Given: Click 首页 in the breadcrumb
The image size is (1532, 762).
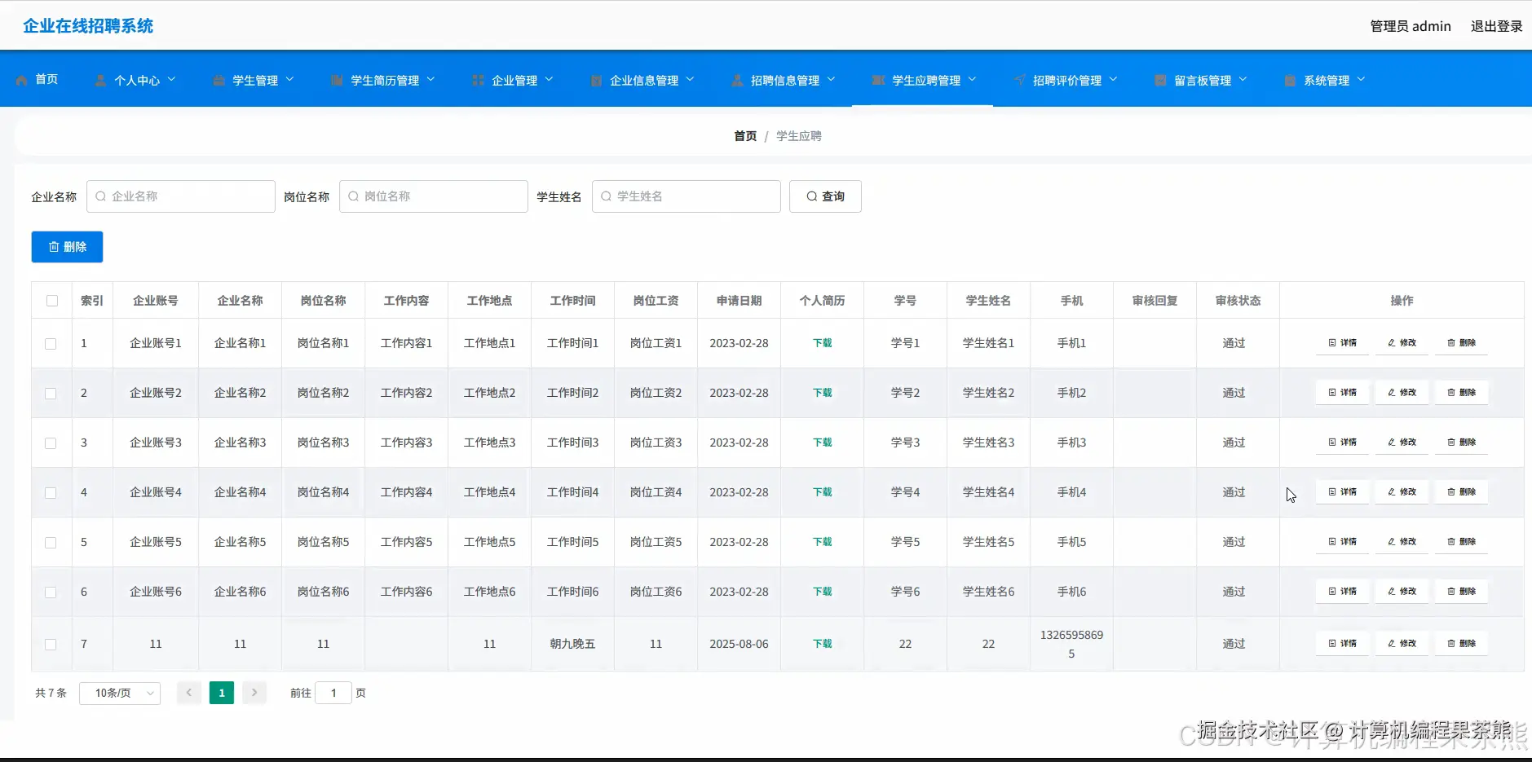Looking at the screenshot, I should point(745,136).
